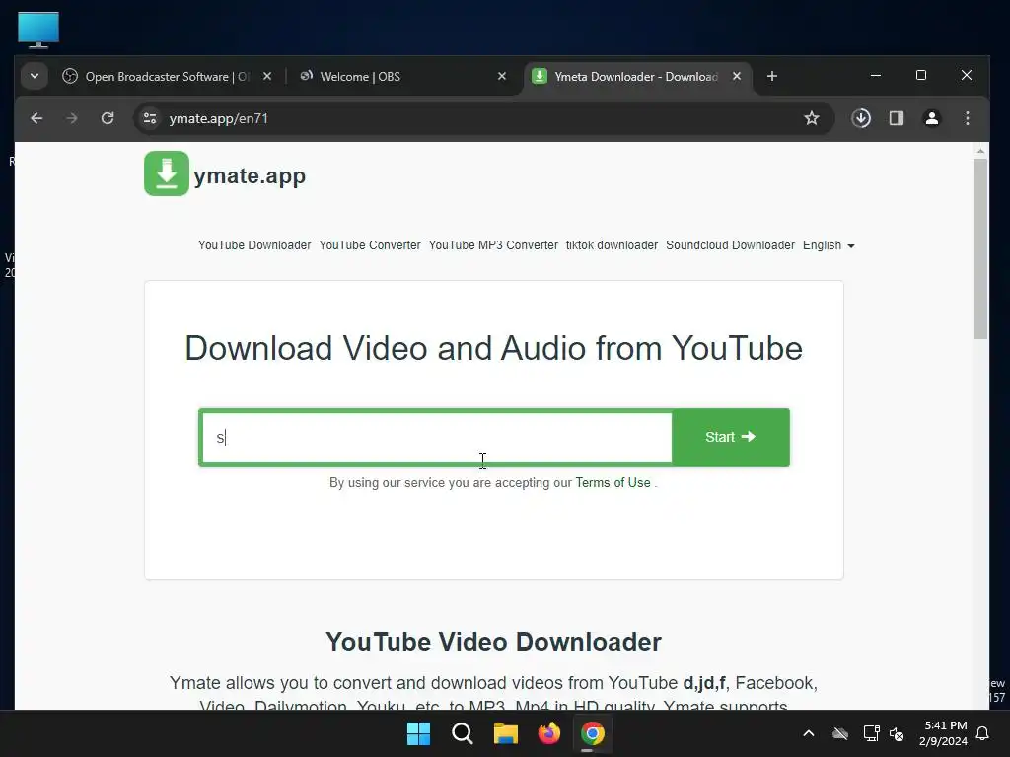Open the clock showing 5:41 PM
This screenshot has height=757, width=1010.
pyautogui.click(x=943, y=733)
